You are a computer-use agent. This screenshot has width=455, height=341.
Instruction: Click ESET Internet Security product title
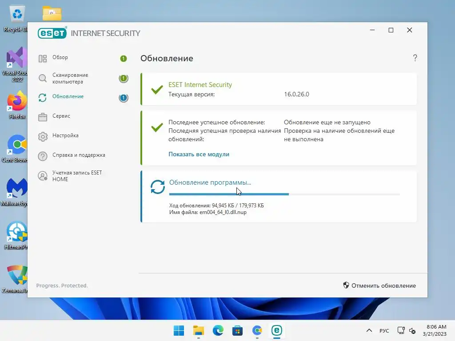200,85
